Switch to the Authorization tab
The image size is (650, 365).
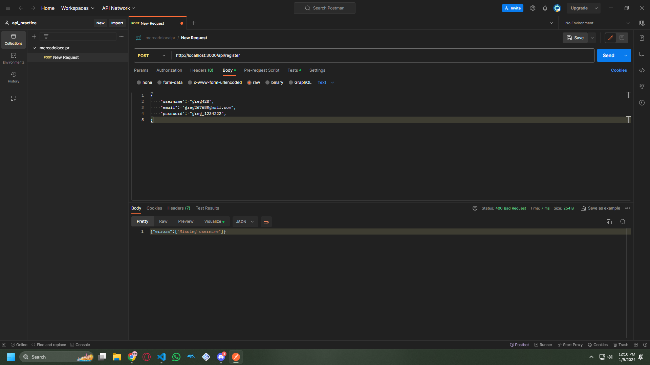tap(169, 70)
